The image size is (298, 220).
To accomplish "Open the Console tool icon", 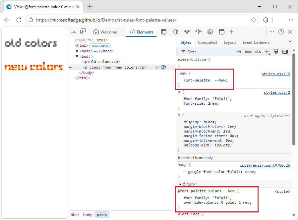I will point(164,32).
